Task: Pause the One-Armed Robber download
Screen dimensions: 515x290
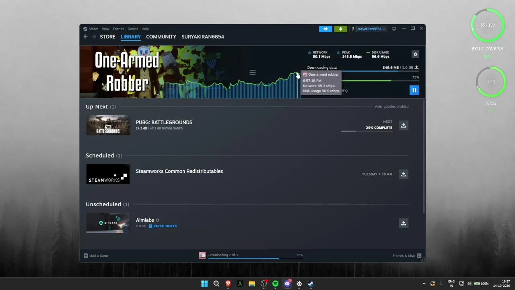Action: [414, 90]
